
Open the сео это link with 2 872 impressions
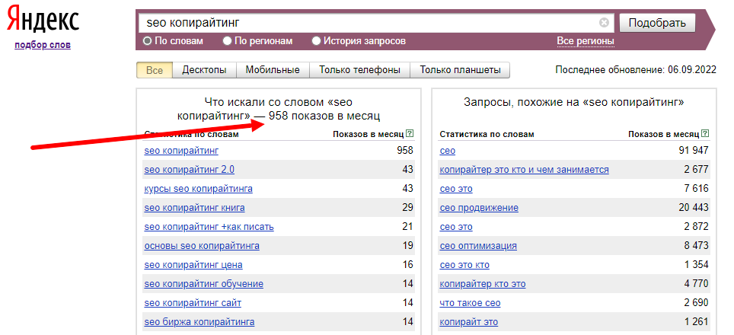click(456, 227)
